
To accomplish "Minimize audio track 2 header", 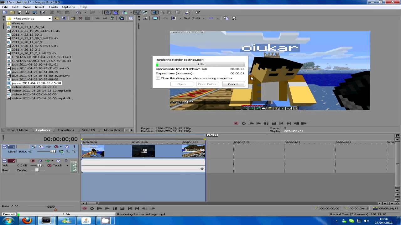I will pos(4,161).
